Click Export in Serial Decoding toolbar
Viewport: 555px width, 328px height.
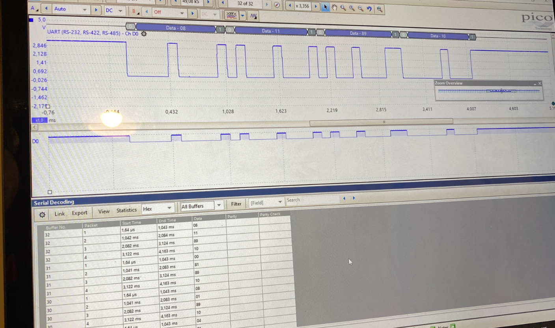tap(79, 213)
